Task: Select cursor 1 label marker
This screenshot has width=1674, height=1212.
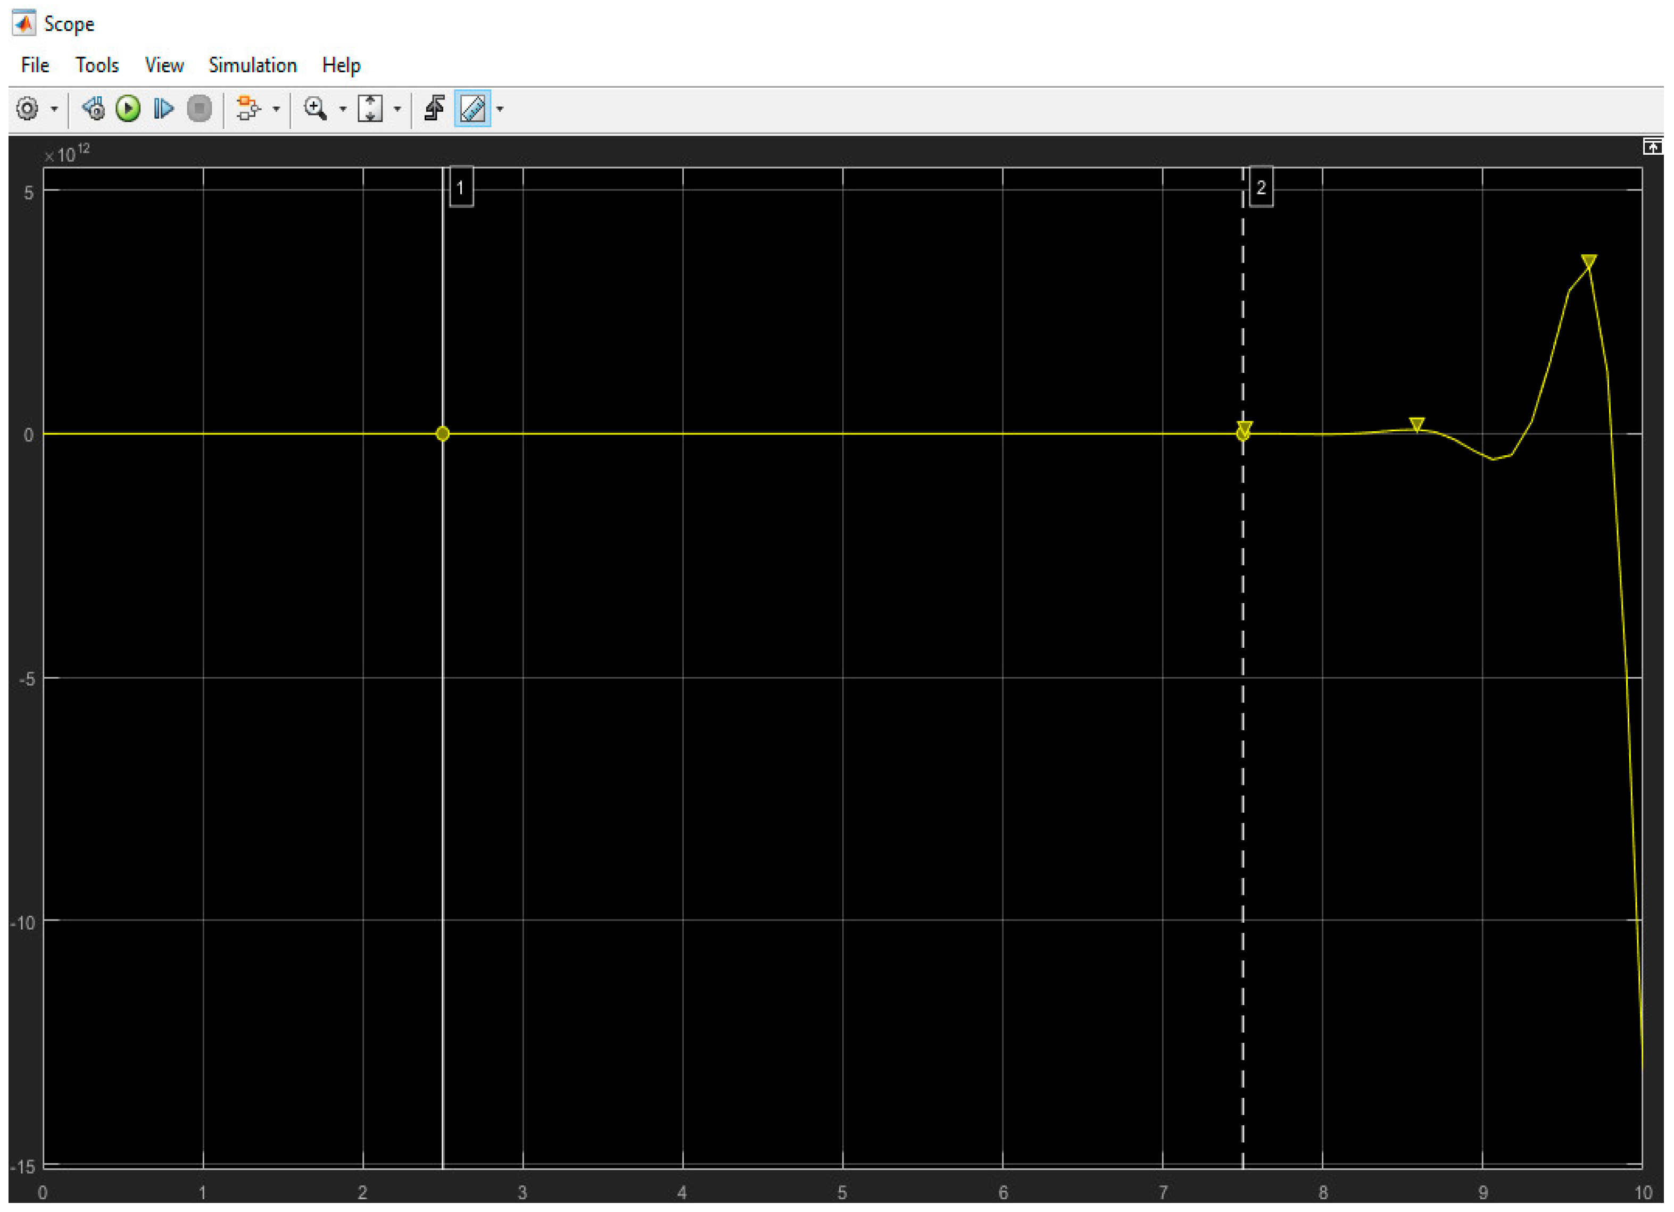Action: (461, 187)
